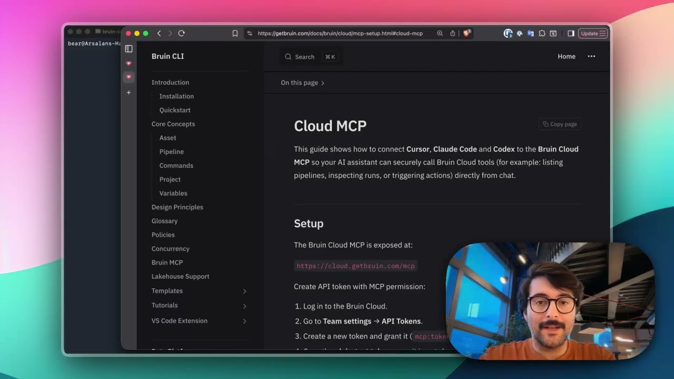Open Quickstart docs page
Screen dimensions: 674x379
pyautogui.click(x=175, y=110)
